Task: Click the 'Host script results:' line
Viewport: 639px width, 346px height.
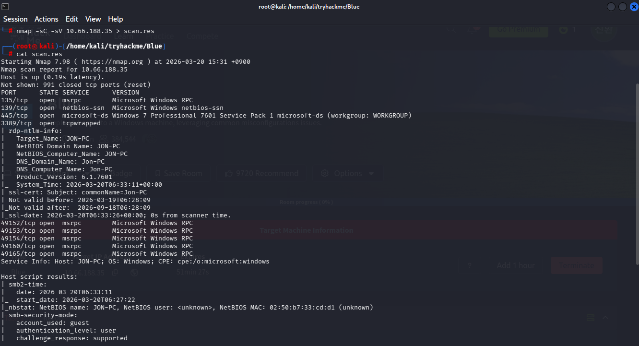Action: point(39,277)
